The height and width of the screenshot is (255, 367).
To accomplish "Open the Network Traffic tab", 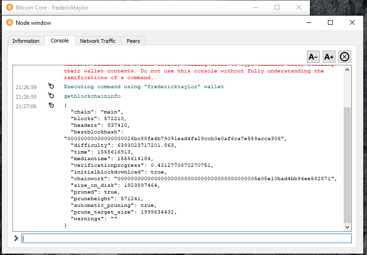I will pyautogui.click(x=98, y=41).
